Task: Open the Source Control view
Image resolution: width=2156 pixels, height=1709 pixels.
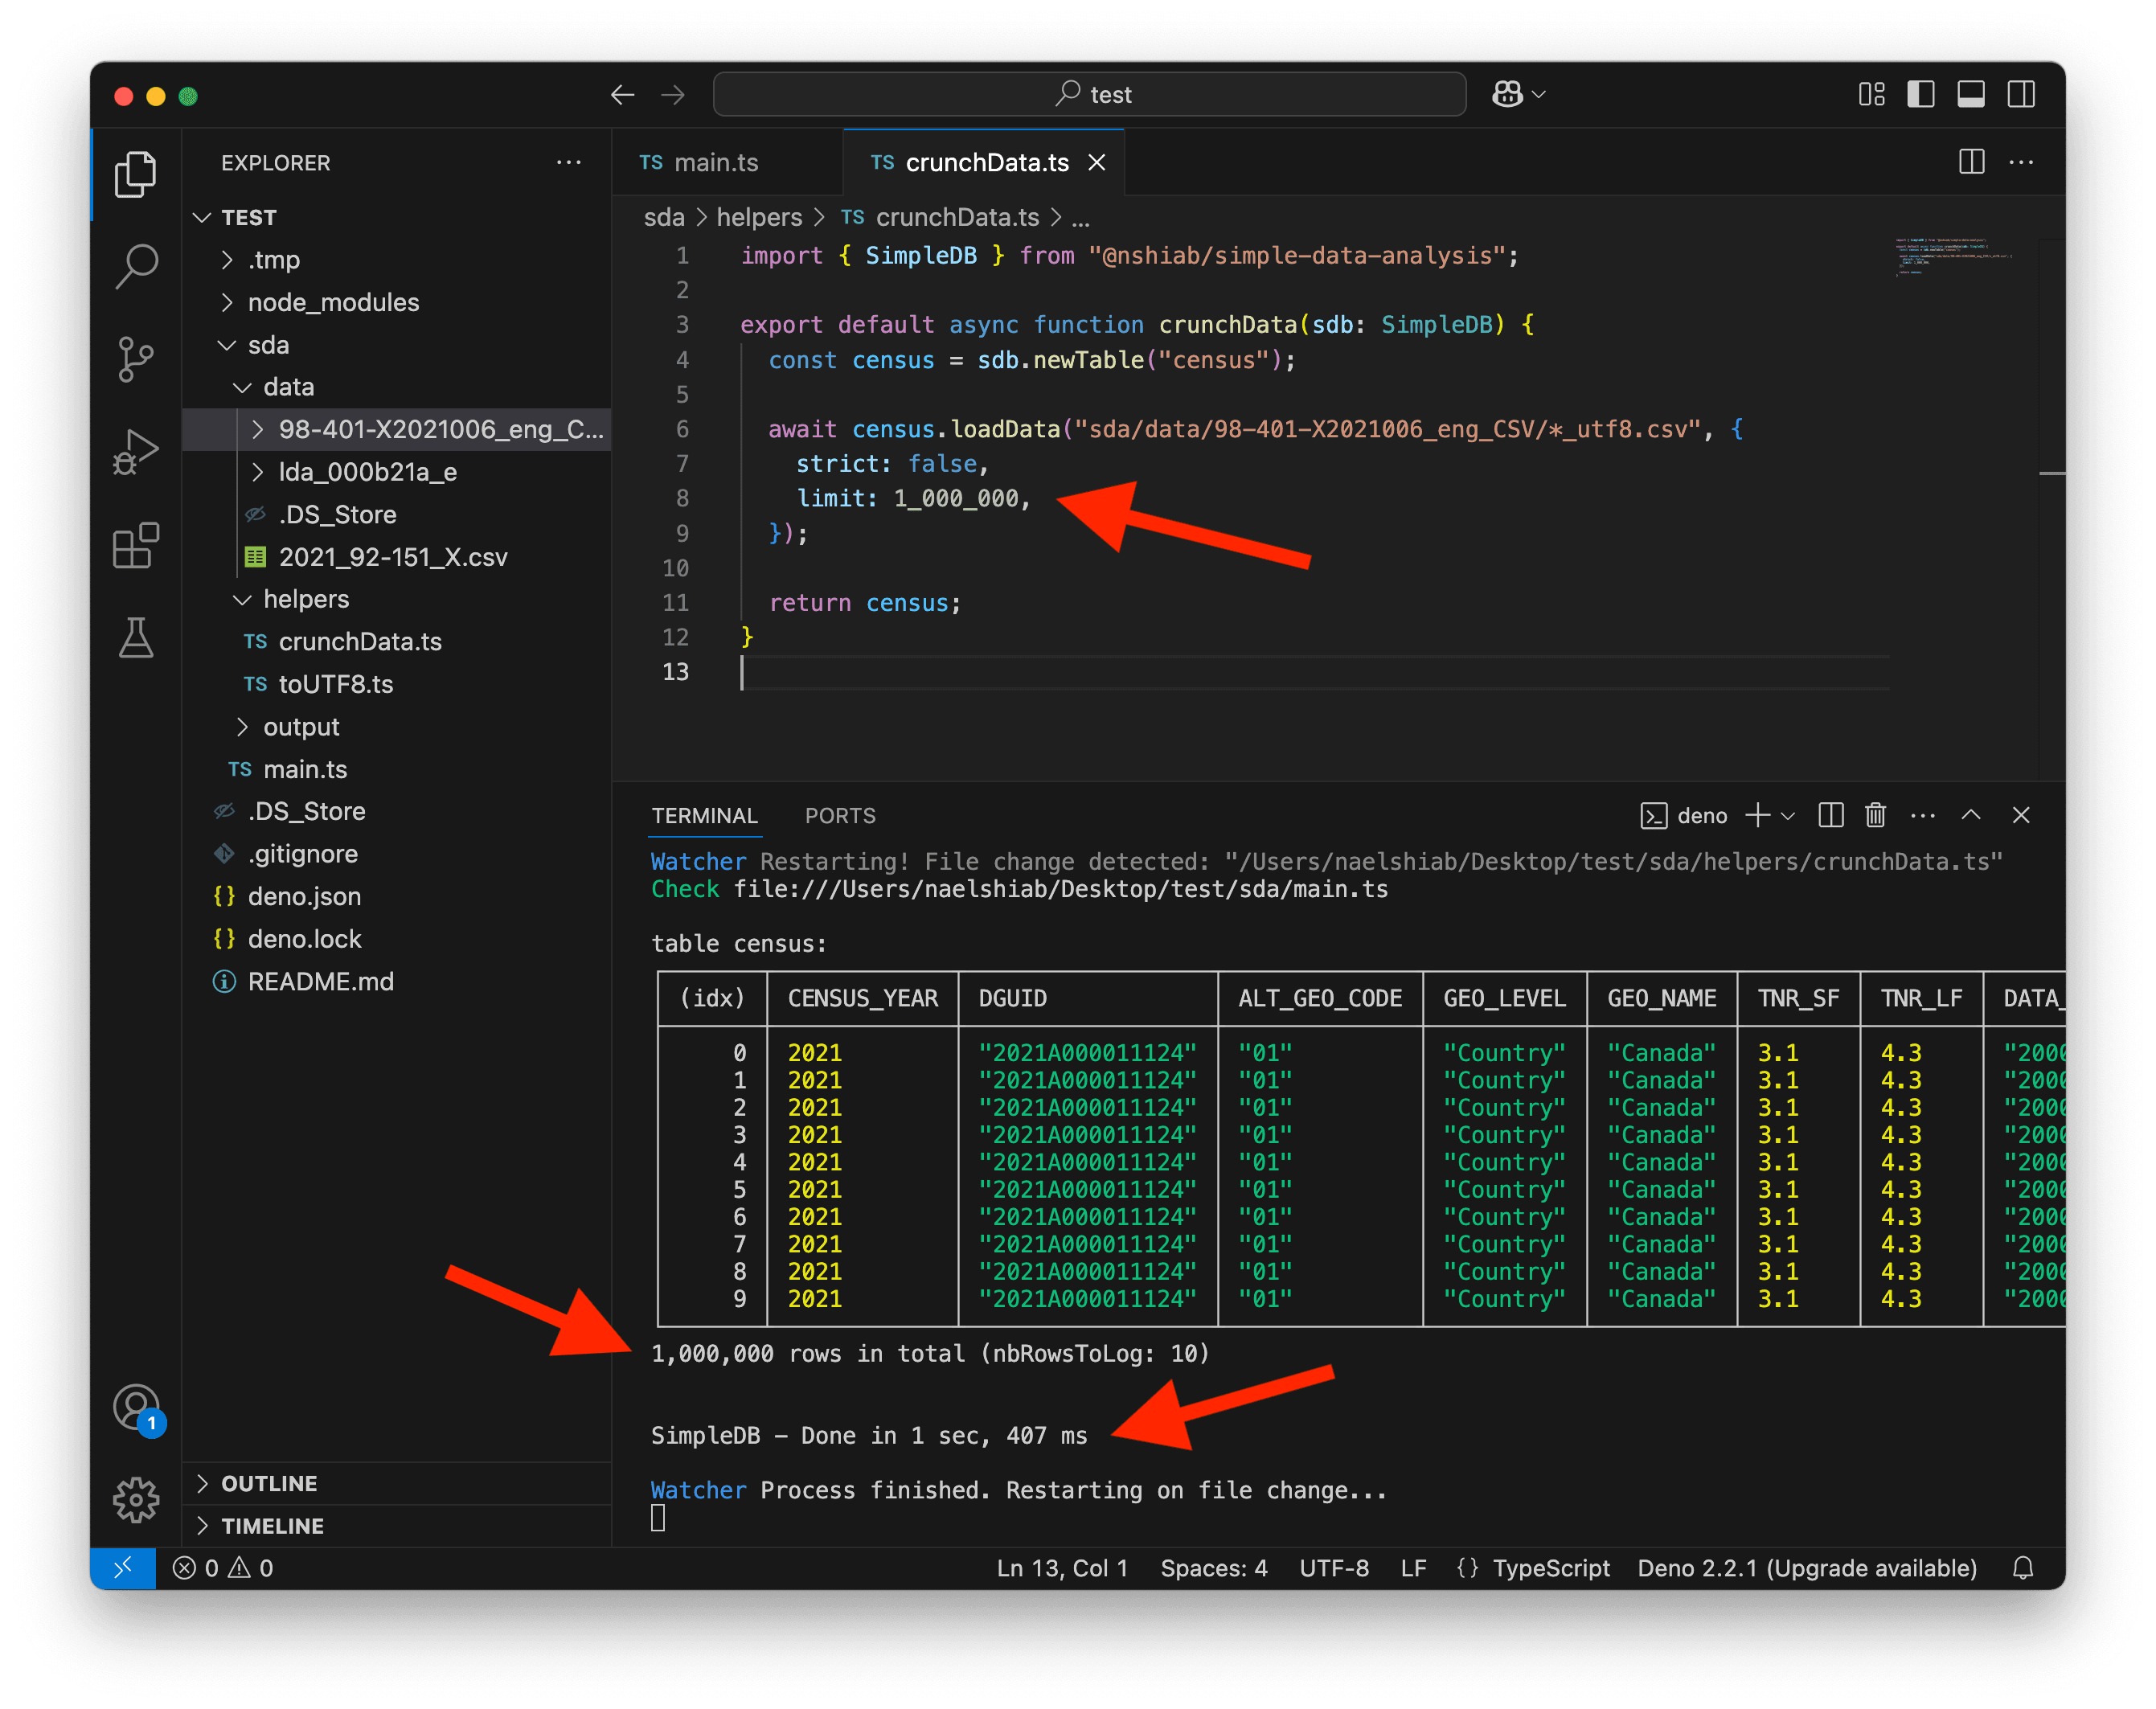Action: click(x=136, y=359)
